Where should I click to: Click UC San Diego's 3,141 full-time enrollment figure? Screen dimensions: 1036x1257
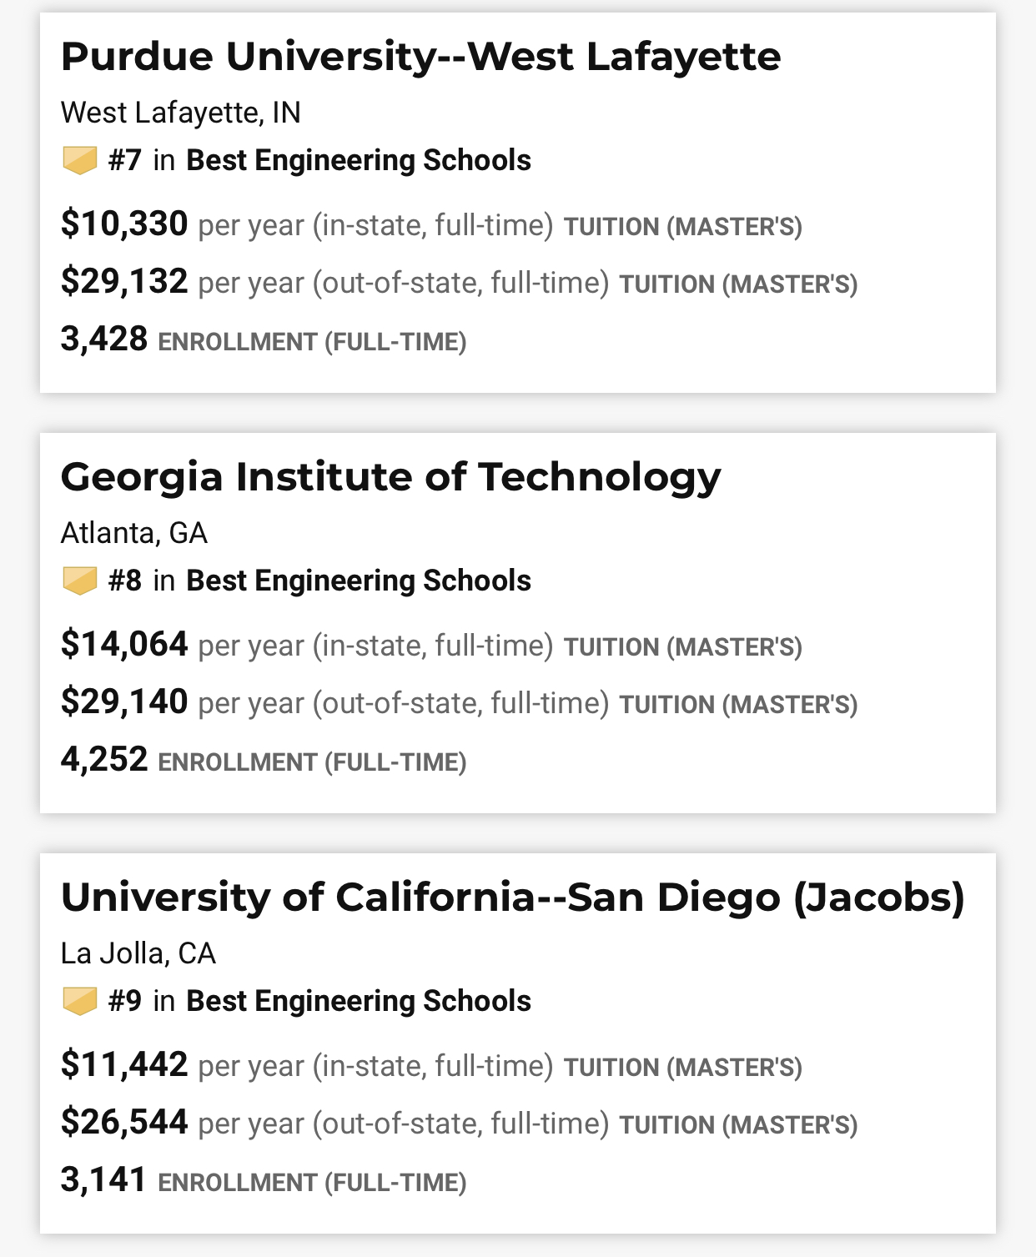[104, 1181]
